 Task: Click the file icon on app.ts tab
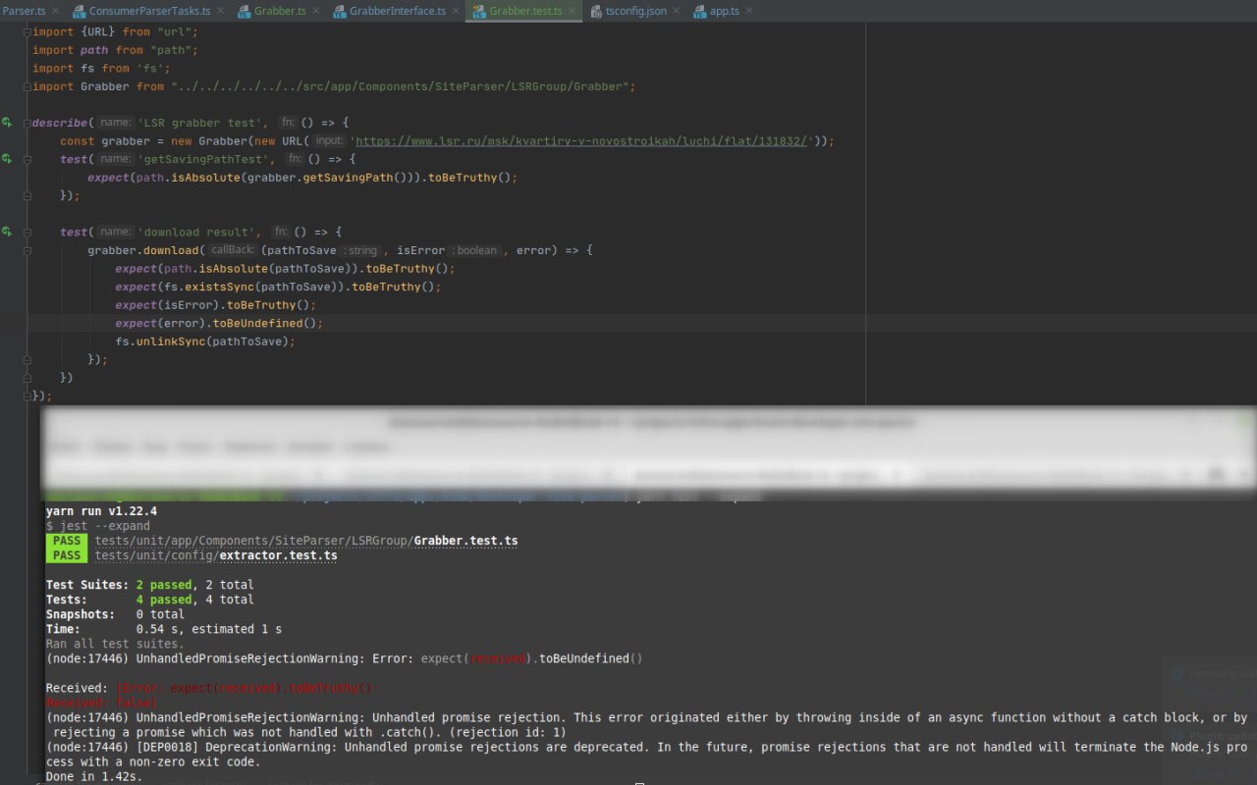699,11
